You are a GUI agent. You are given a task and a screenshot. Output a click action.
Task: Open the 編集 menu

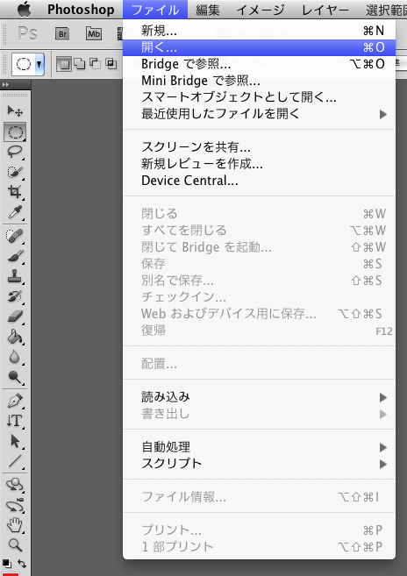[x=208, y=10]
